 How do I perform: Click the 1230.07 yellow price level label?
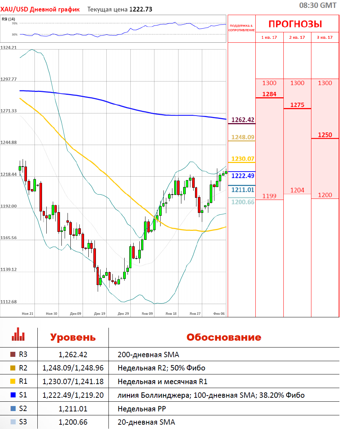[242, 159]
